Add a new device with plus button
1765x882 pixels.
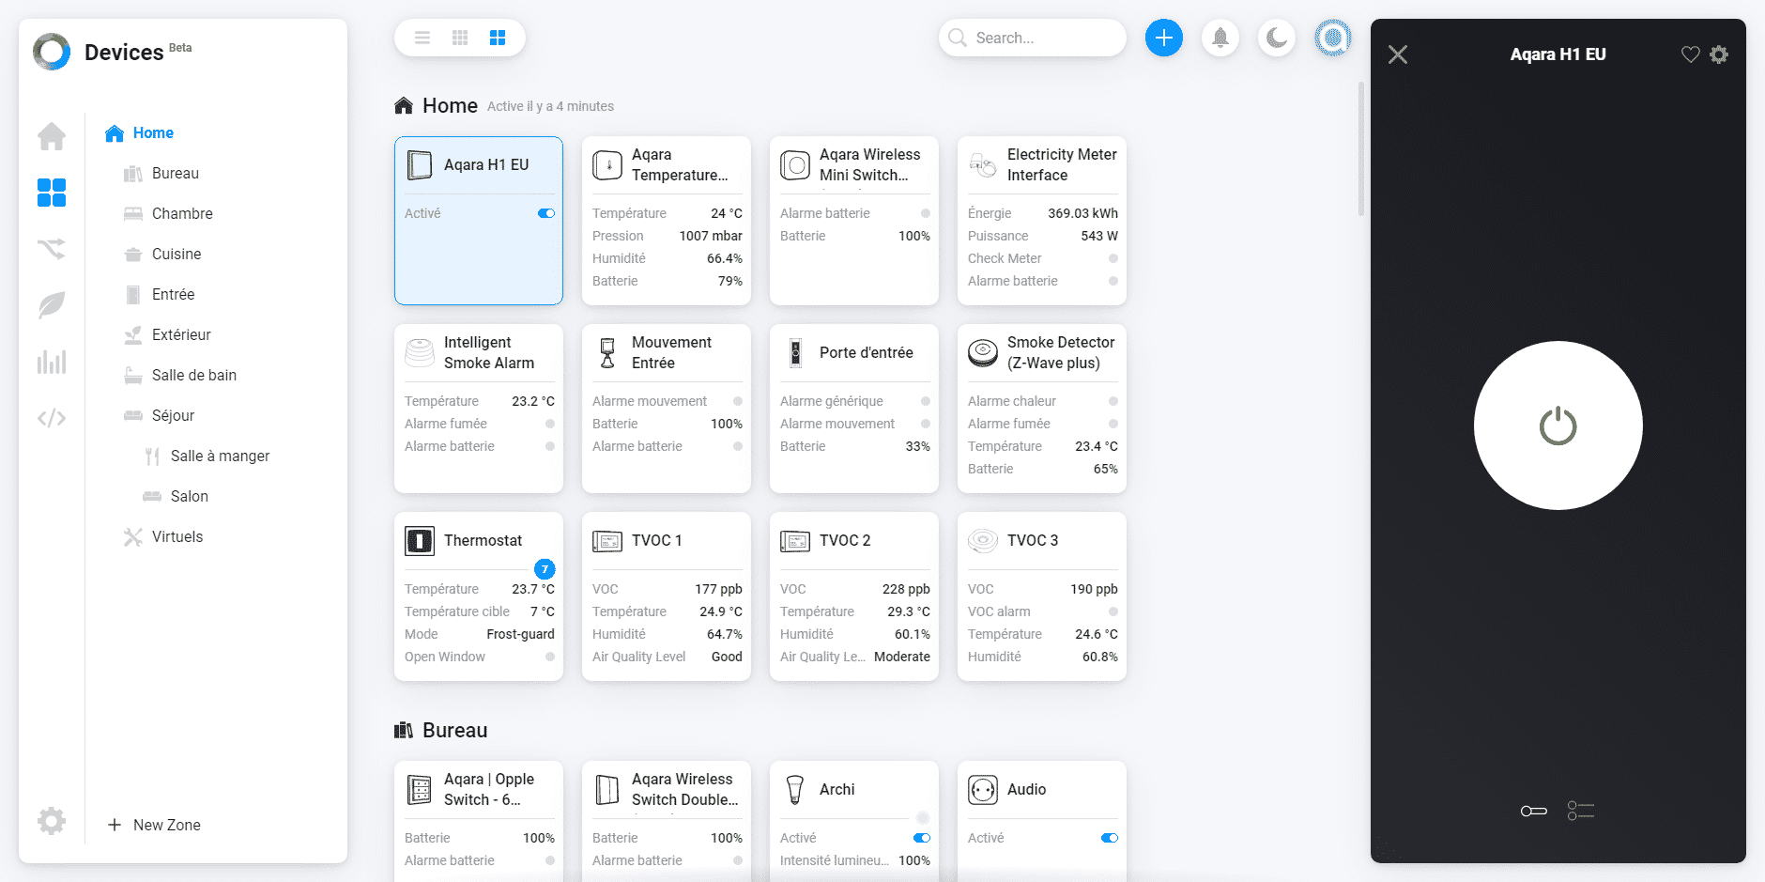pyautogui.click(x=1164, y=38)
